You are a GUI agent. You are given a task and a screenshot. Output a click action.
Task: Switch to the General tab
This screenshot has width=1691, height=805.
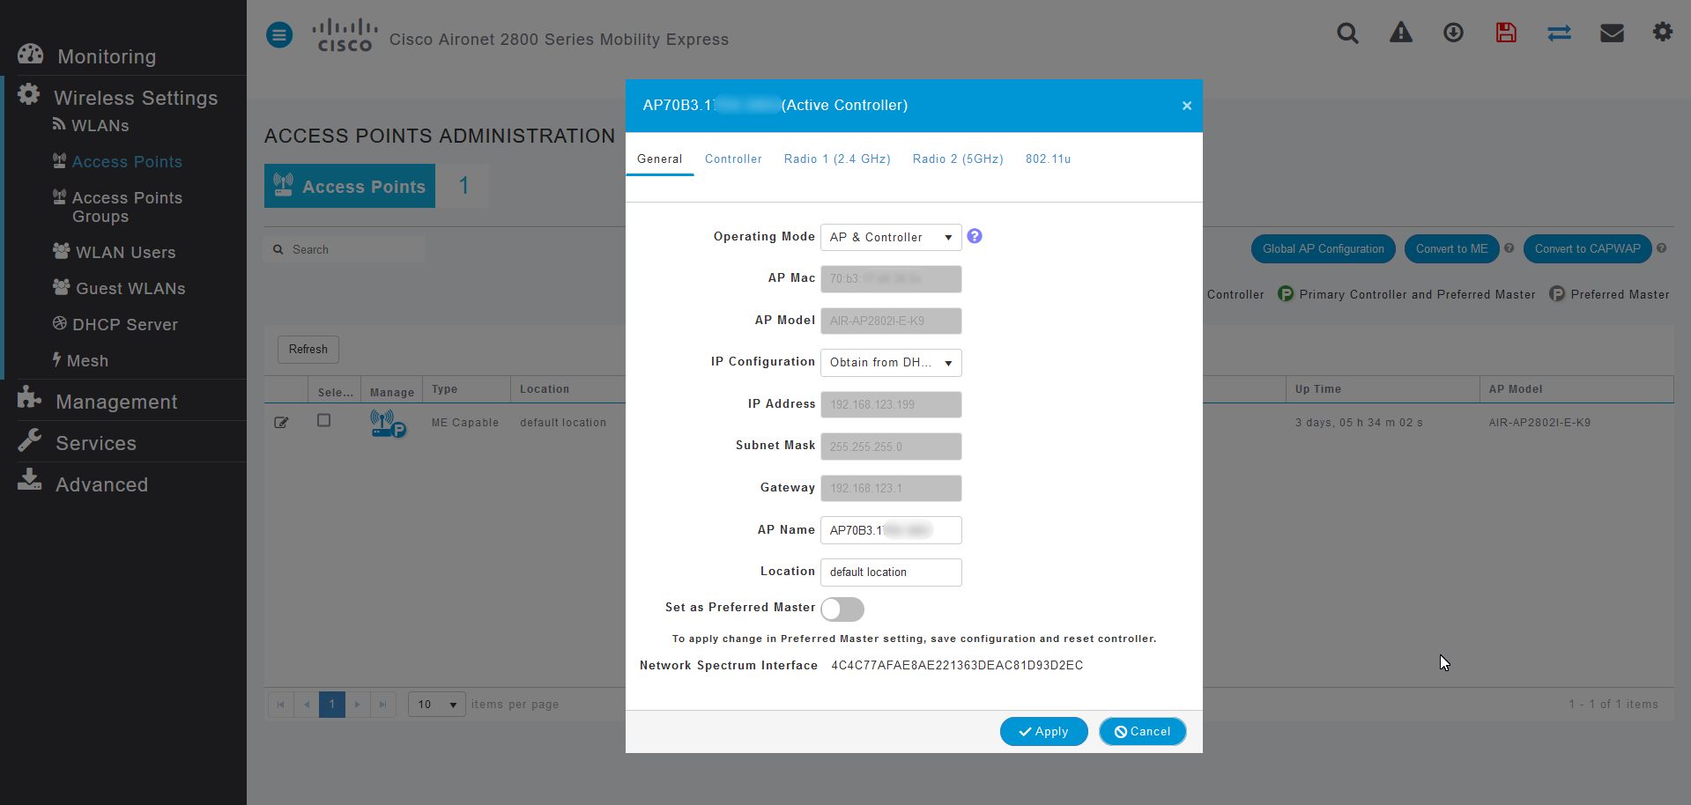coord(659,159)
